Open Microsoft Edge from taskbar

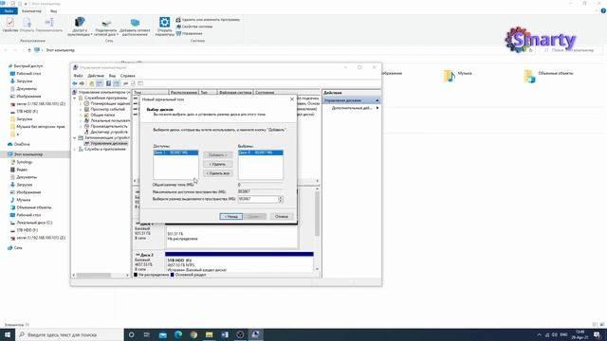pyautogui.click(x=178, y=334)
